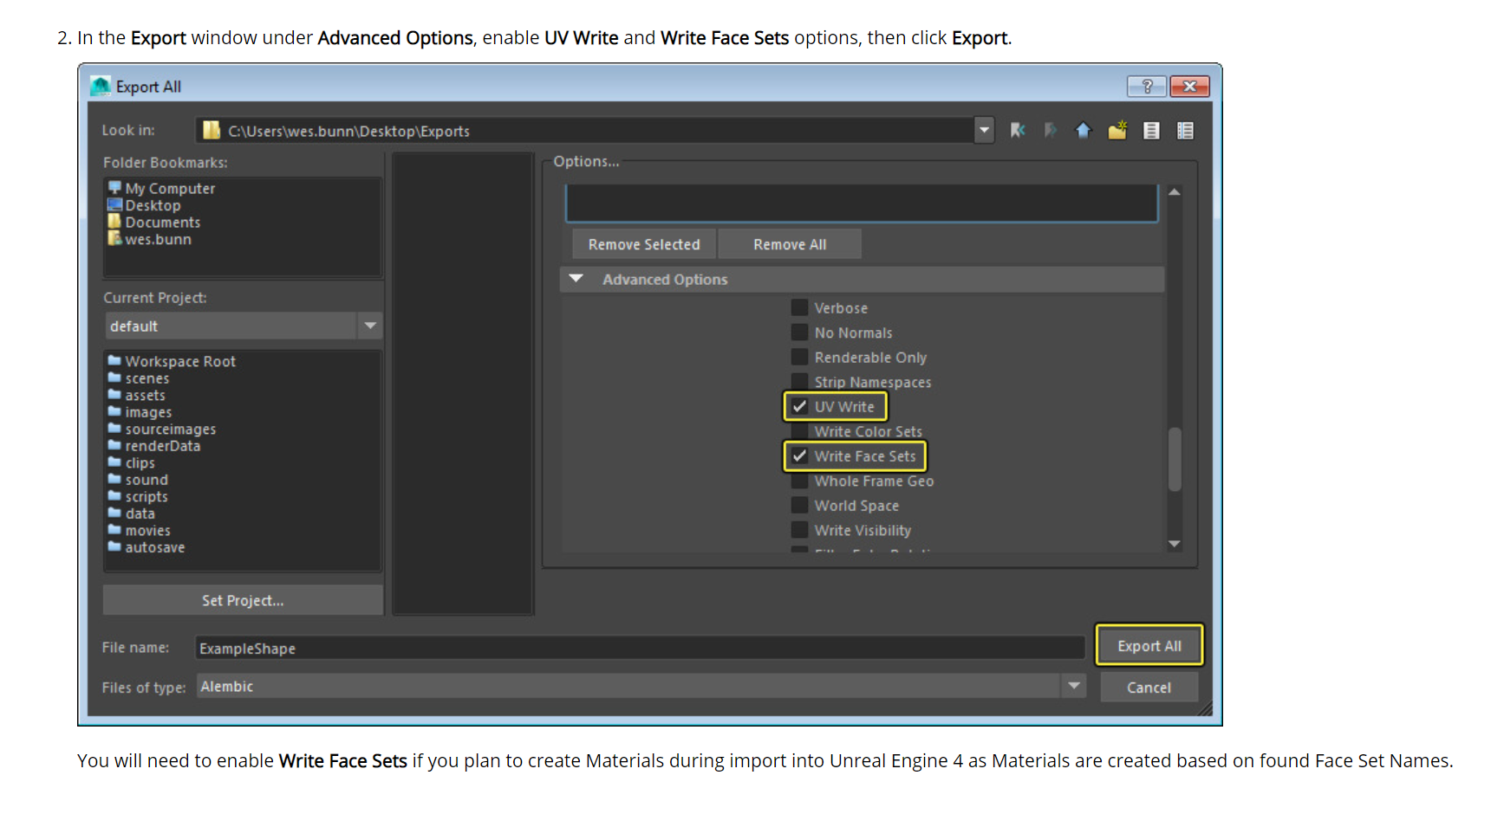This screenshot has width=1504, height=814.
Task: Switch to list view
Action: pos(1150,130)
